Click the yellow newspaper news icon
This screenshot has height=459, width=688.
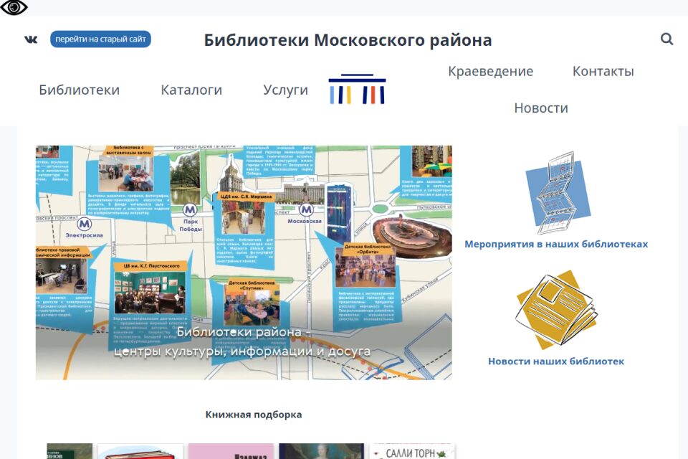tap(556, 310)
